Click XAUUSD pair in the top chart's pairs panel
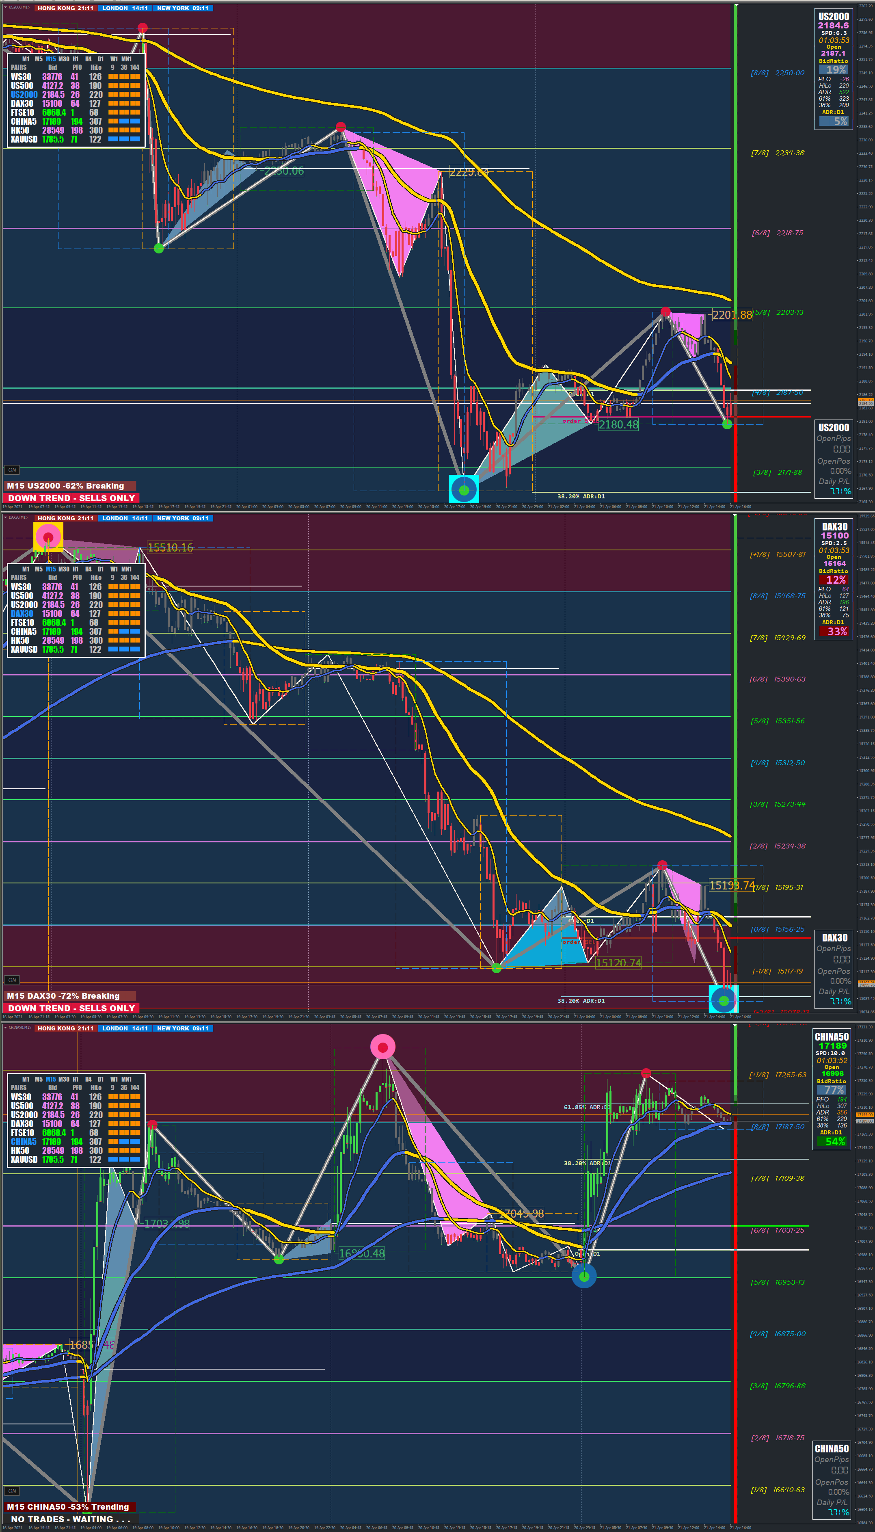 click(x=24, y=139)
